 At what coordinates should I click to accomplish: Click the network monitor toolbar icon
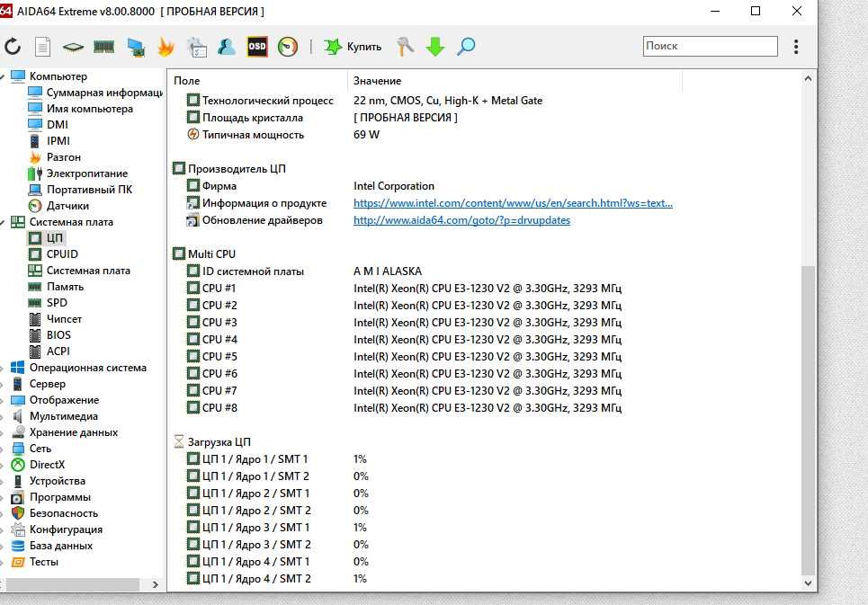pos(136,47)
